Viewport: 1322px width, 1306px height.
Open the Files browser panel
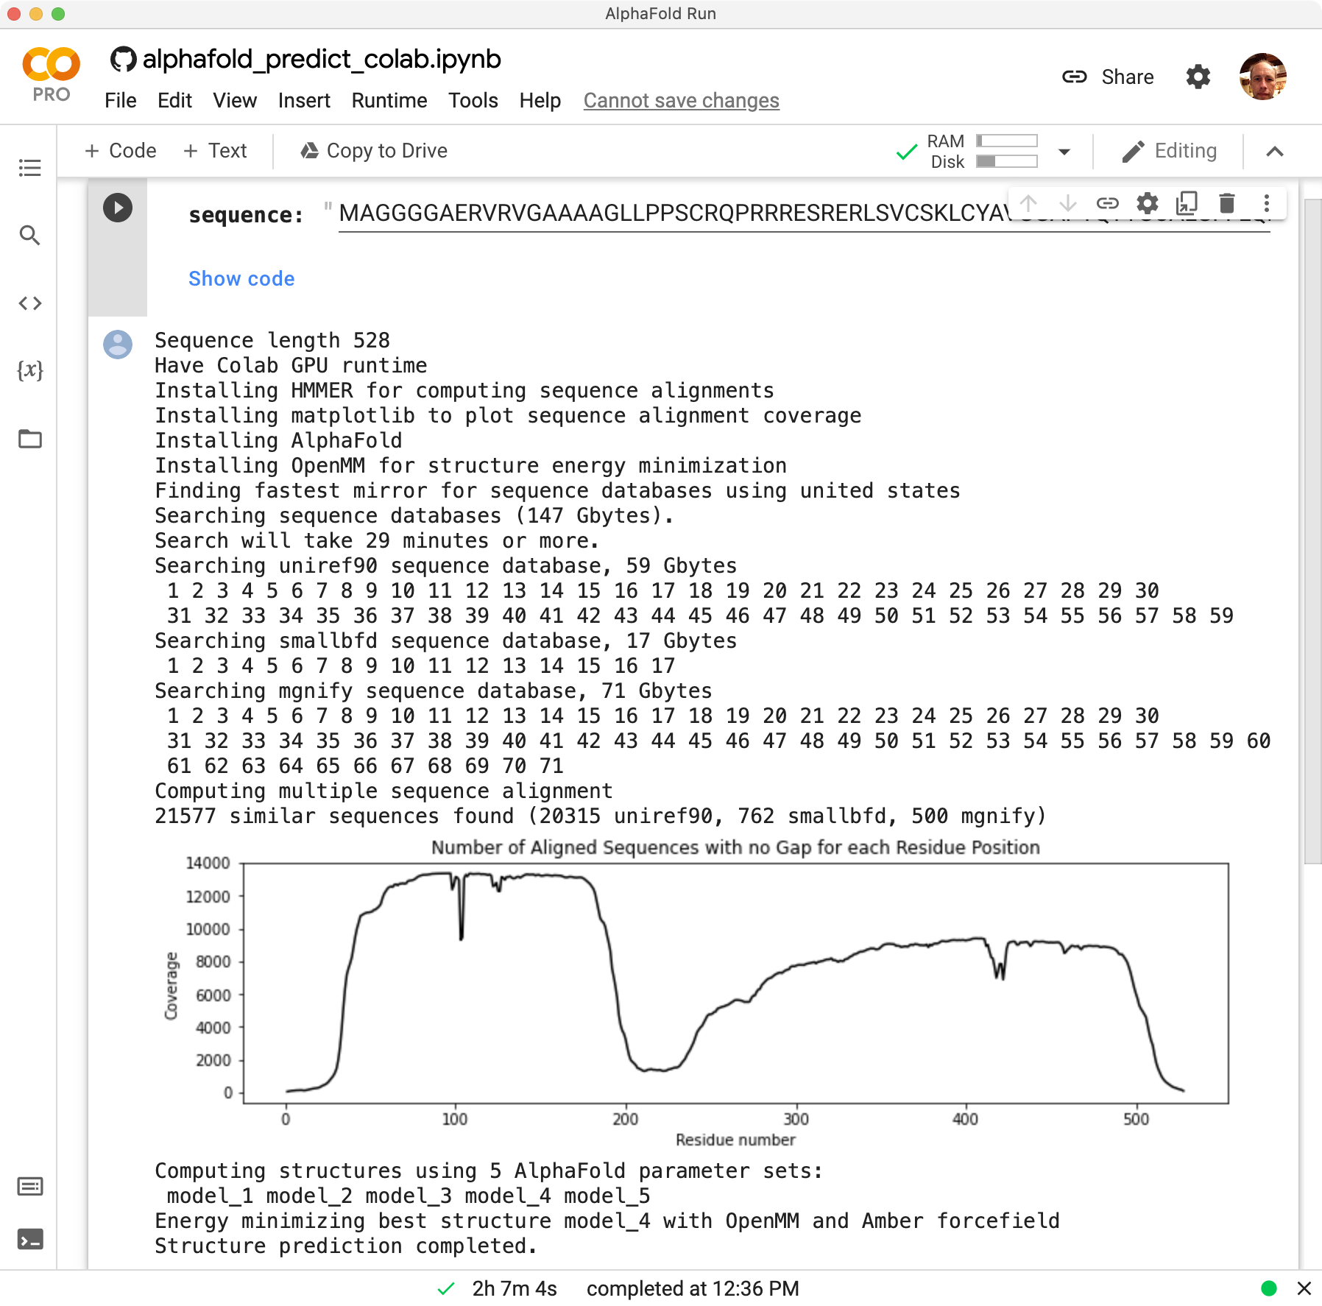[30, 439]
